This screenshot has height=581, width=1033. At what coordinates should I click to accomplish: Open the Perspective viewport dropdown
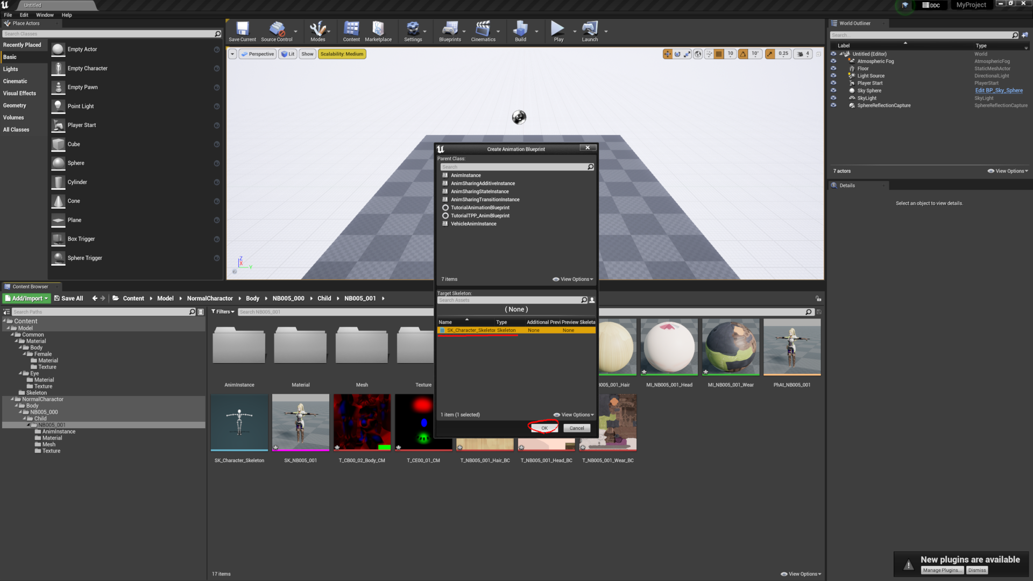[258, 54]
